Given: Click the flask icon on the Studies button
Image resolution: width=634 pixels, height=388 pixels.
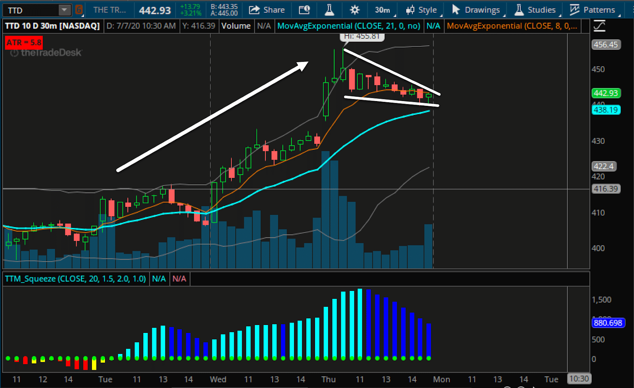Looking at the screenshot, I should (519, 10).
